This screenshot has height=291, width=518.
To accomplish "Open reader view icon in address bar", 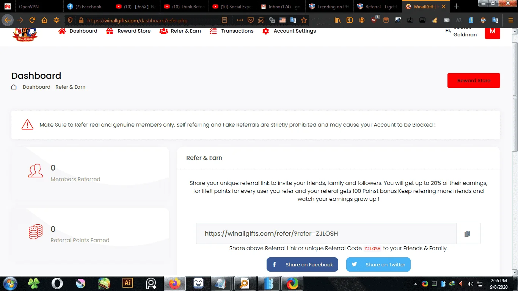I will pos(224,20).
